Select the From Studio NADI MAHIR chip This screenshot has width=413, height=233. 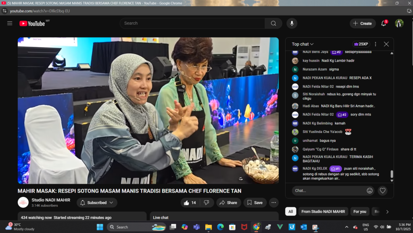323,212
